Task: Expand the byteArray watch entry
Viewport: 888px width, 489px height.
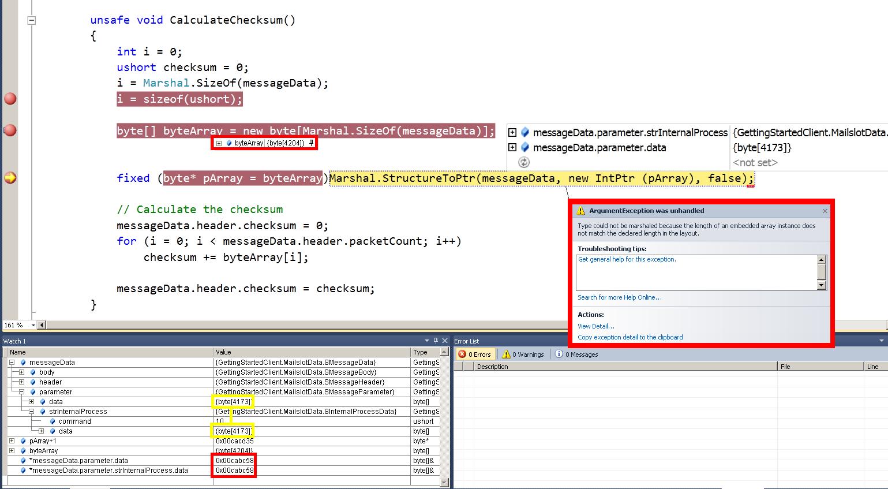Action: point(12,451)
